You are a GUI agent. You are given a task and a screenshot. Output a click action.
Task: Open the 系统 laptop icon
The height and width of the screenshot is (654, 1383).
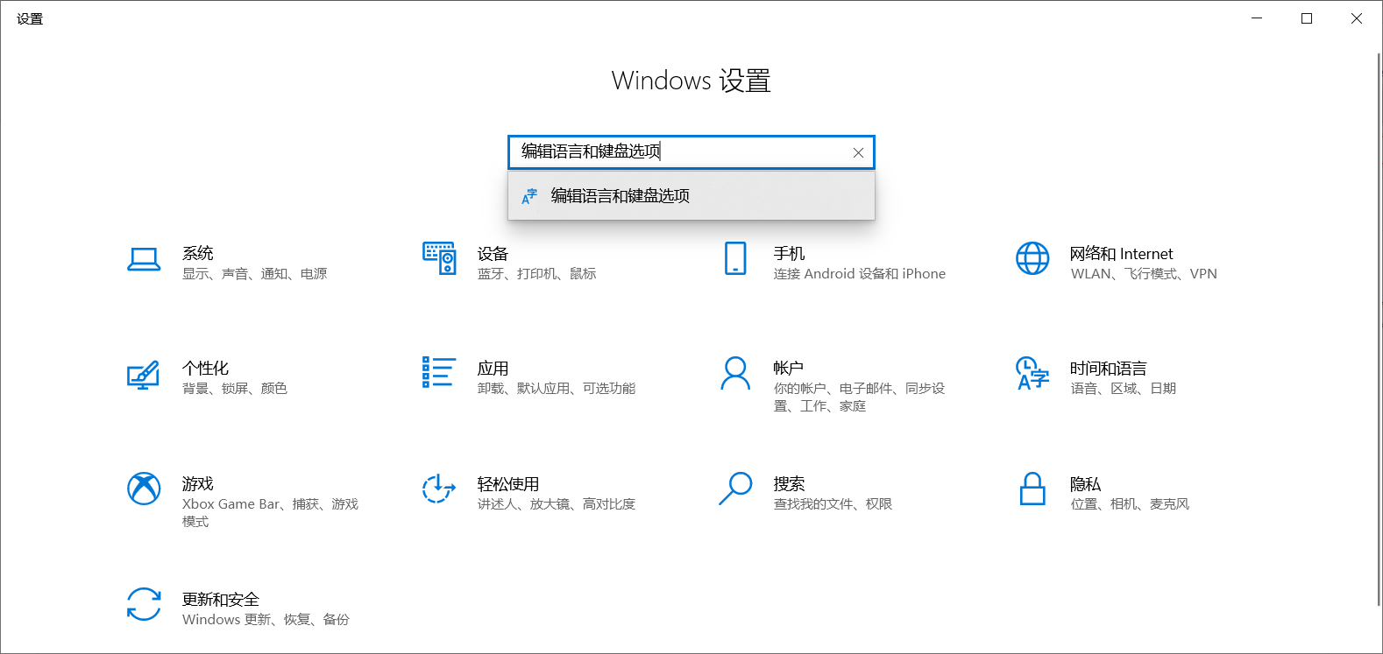point(144,259)
